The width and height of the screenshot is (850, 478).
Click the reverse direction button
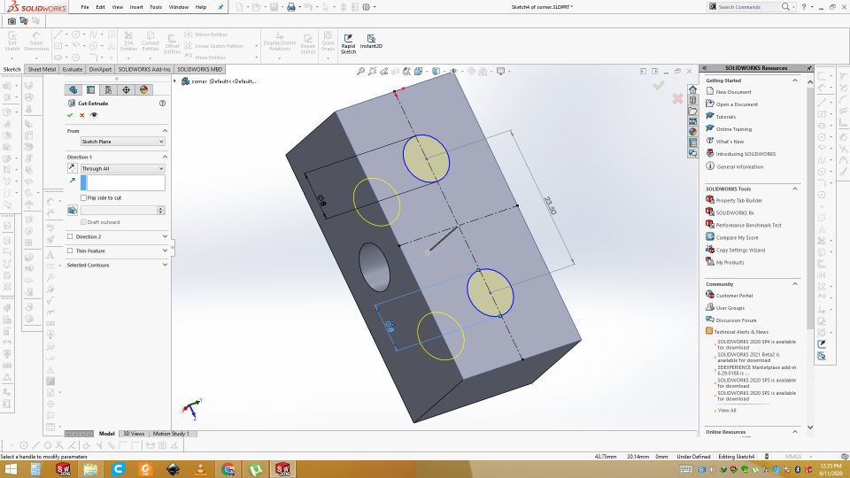pos(72,168)
